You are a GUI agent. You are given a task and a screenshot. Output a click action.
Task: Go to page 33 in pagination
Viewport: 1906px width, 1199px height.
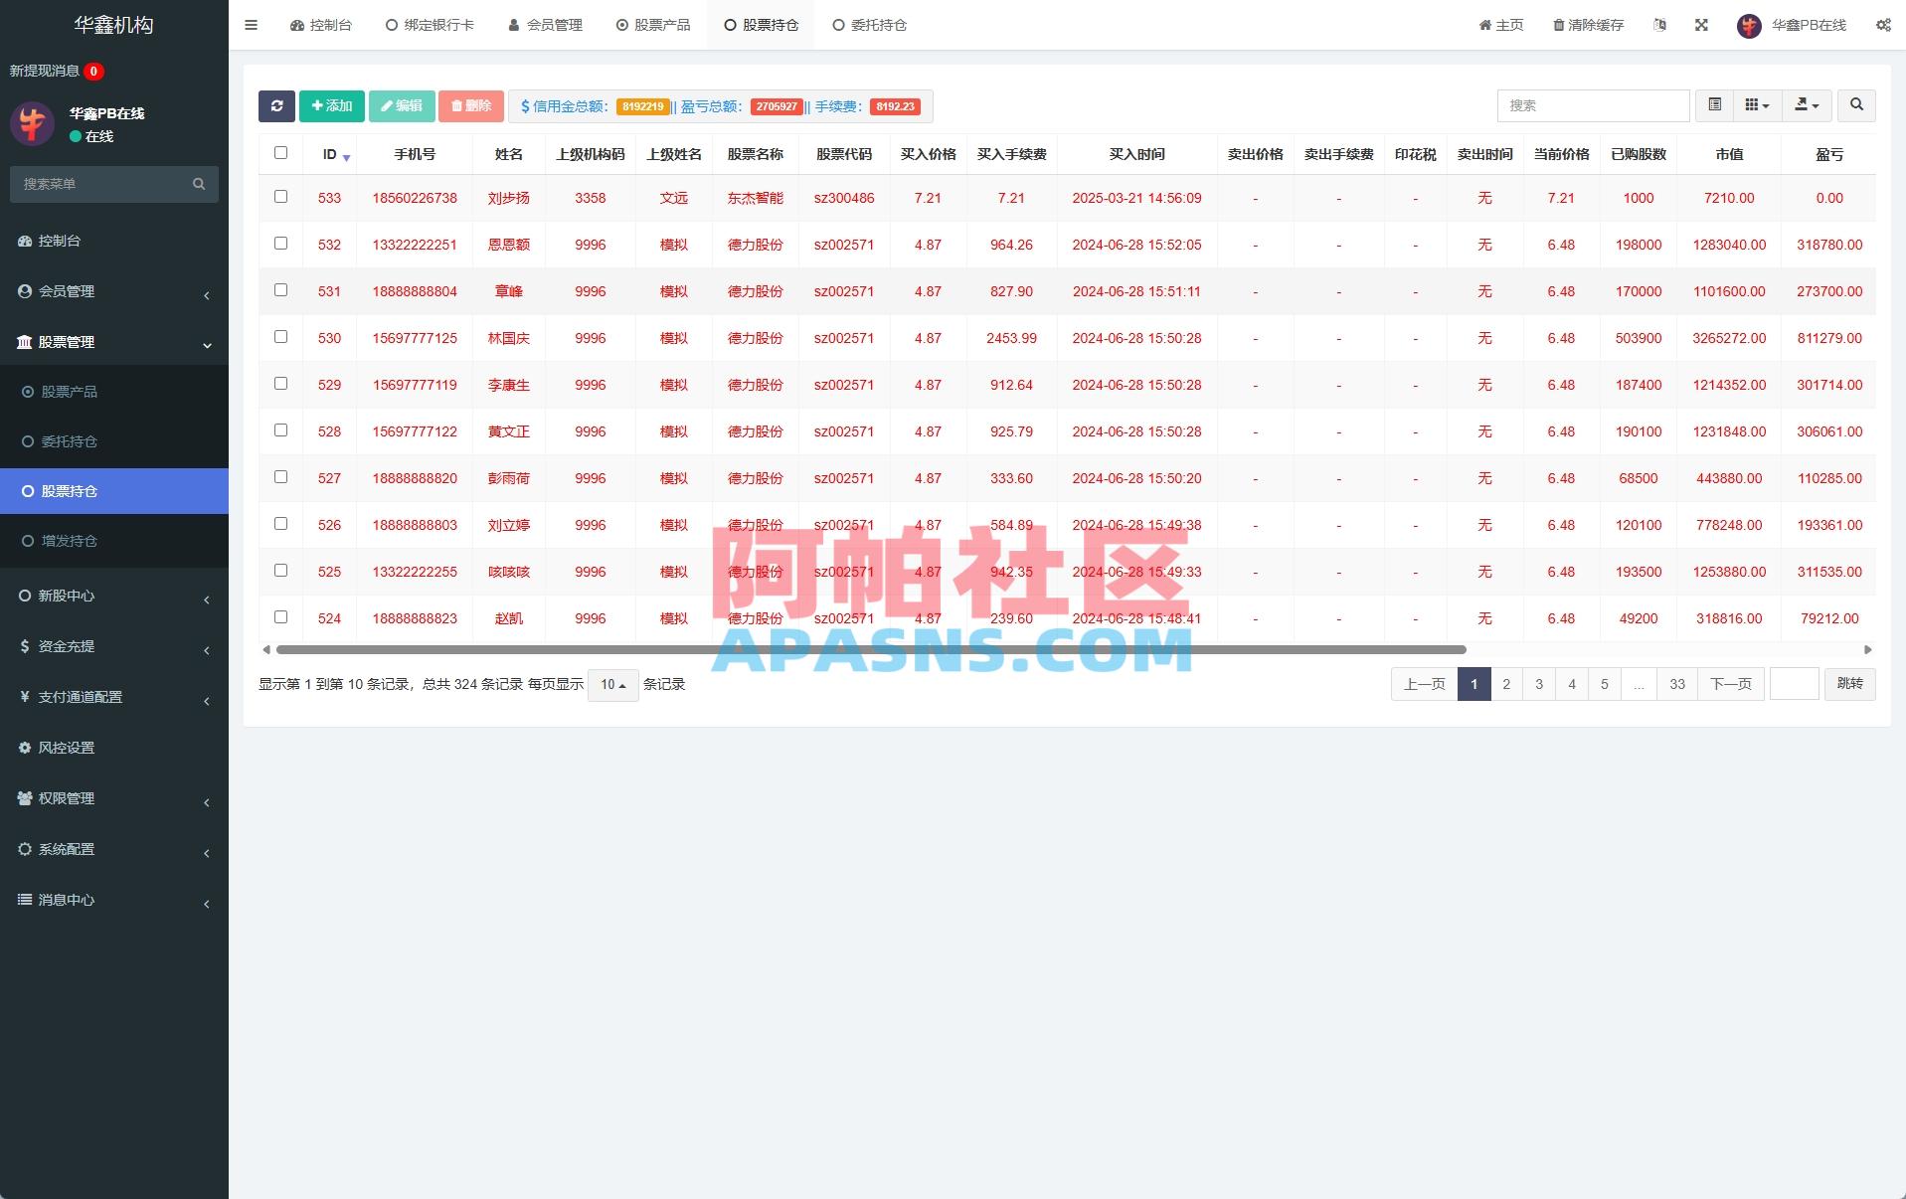(x=1676, y=684)
